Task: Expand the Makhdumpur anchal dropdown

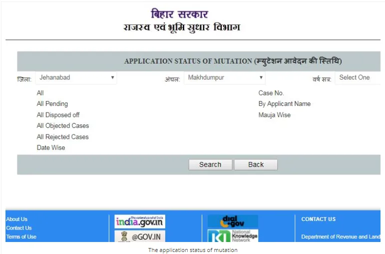Action: tap(225, 78)
